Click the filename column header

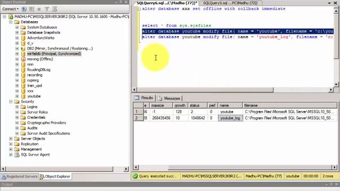click(290, 106)
